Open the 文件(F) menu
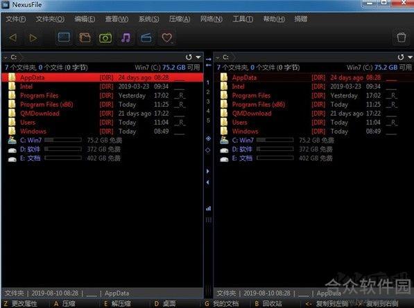The width and height of the screenshot is (414, 308). [x=15, y=19]
